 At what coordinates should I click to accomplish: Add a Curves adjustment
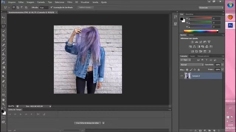(x=201, y=42)
